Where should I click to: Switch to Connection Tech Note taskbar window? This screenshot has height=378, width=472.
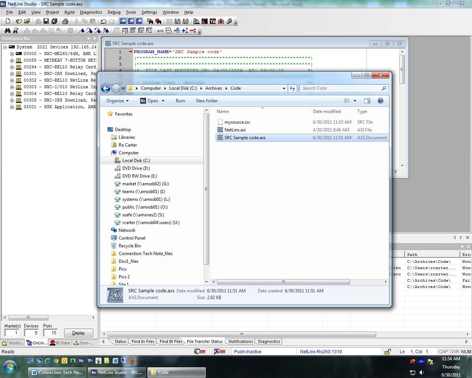[58, 372]
